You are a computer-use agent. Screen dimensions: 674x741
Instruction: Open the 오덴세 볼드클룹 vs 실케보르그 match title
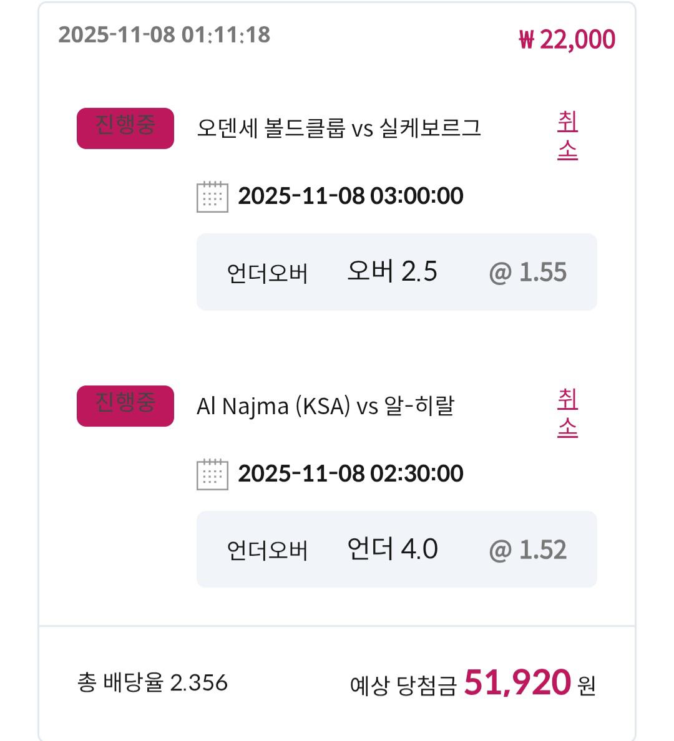click(339, 128)
